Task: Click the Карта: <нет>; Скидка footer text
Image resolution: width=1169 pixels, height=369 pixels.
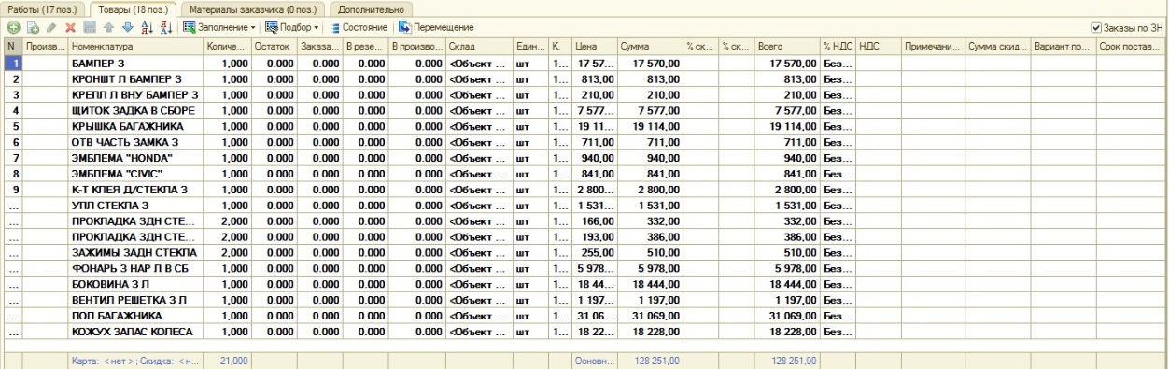Action: [x=135, y=360]
